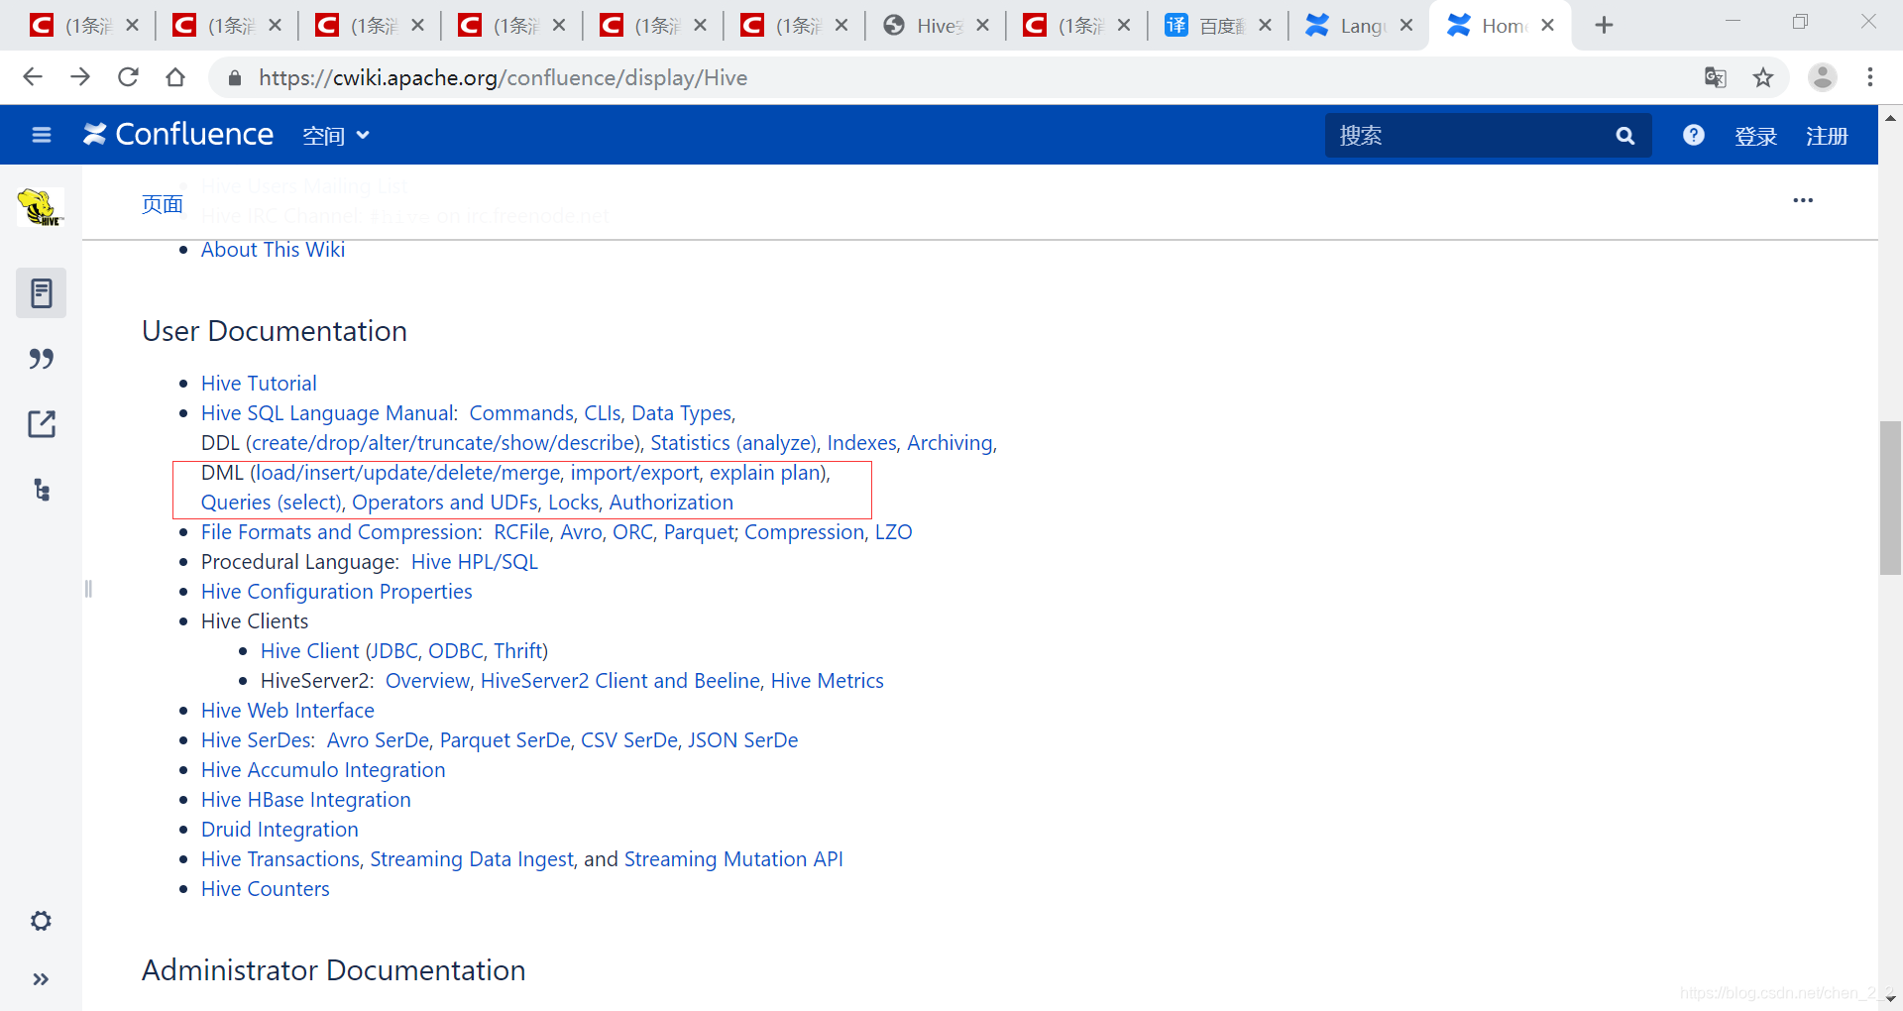Screen dimensions: 1903x1011
Task: Open the Pages sidebar icon
Action: click(42, 292)
